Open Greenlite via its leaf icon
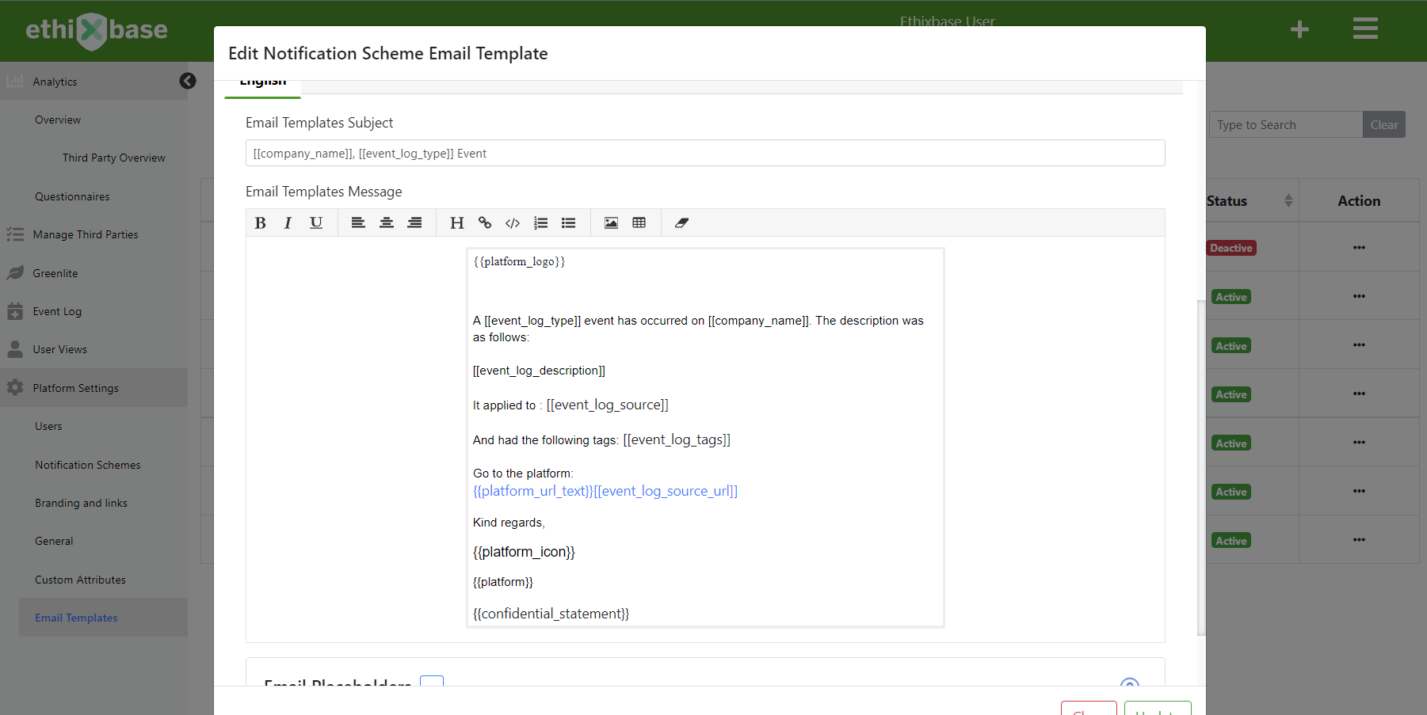Screen dimensions: 1427x715 tap(15, 273)
